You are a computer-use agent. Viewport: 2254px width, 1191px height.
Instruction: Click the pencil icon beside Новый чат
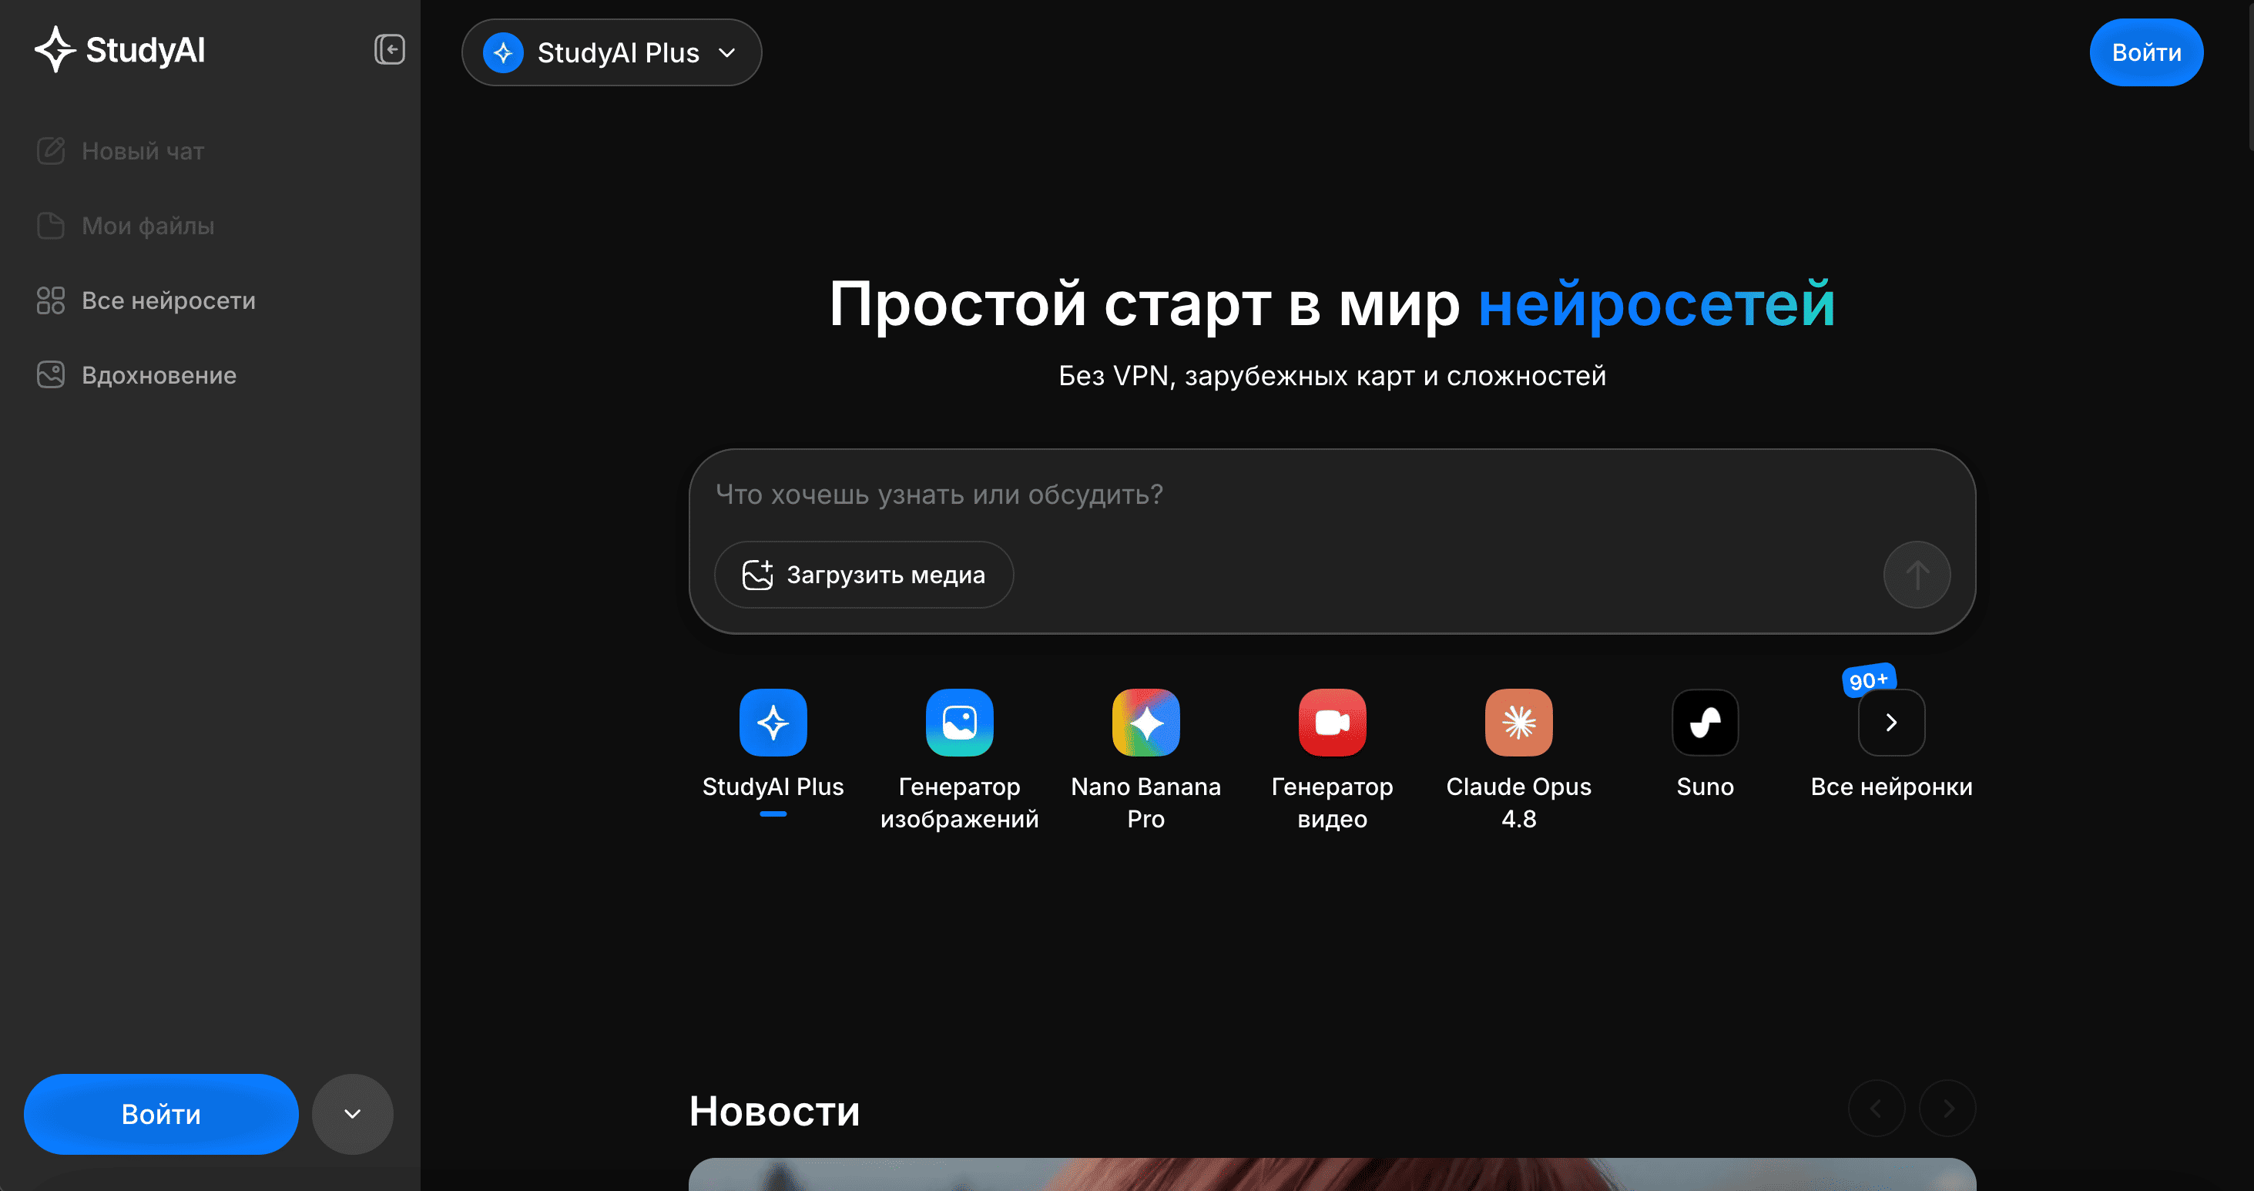pyautogui.click(x=51, y=150)
